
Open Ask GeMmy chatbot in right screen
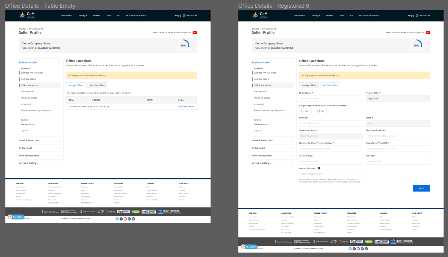point(249,247)
